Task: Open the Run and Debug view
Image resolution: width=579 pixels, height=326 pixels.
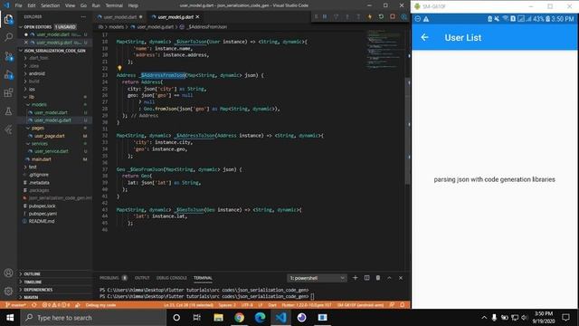Action: [x=8, y=74]
